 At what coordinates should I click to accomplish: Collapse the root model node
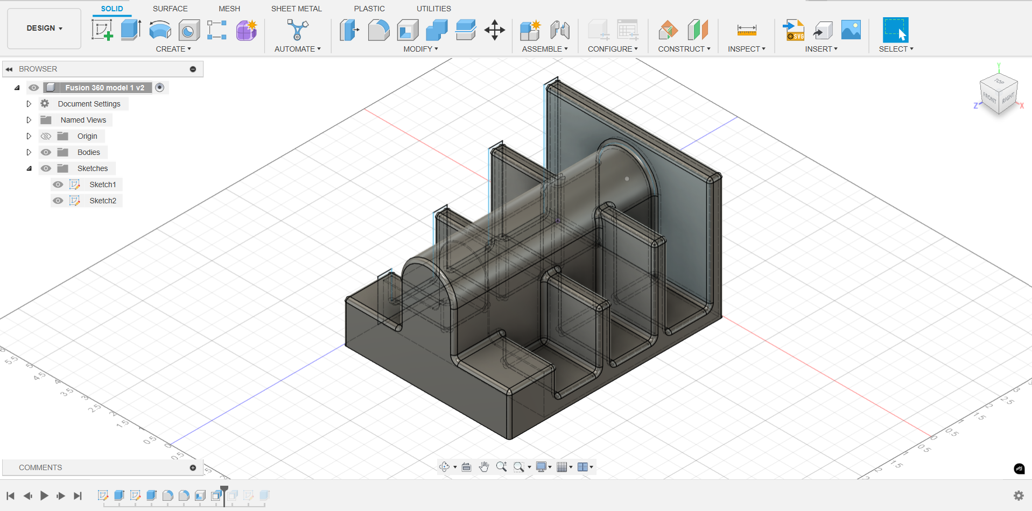pyautogui.click(x=17, y=88)
